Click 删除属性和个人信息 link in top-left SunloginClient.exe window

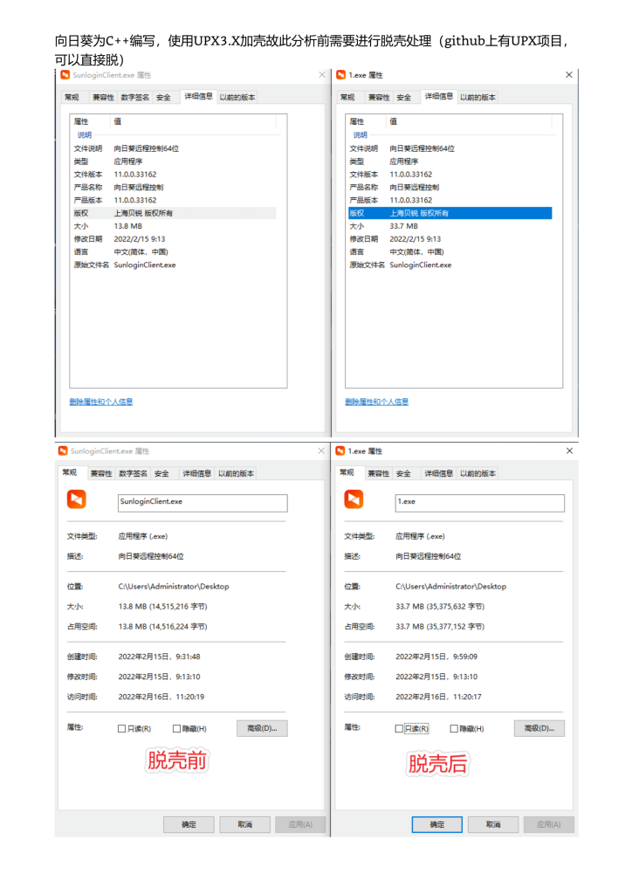(101, 402)
